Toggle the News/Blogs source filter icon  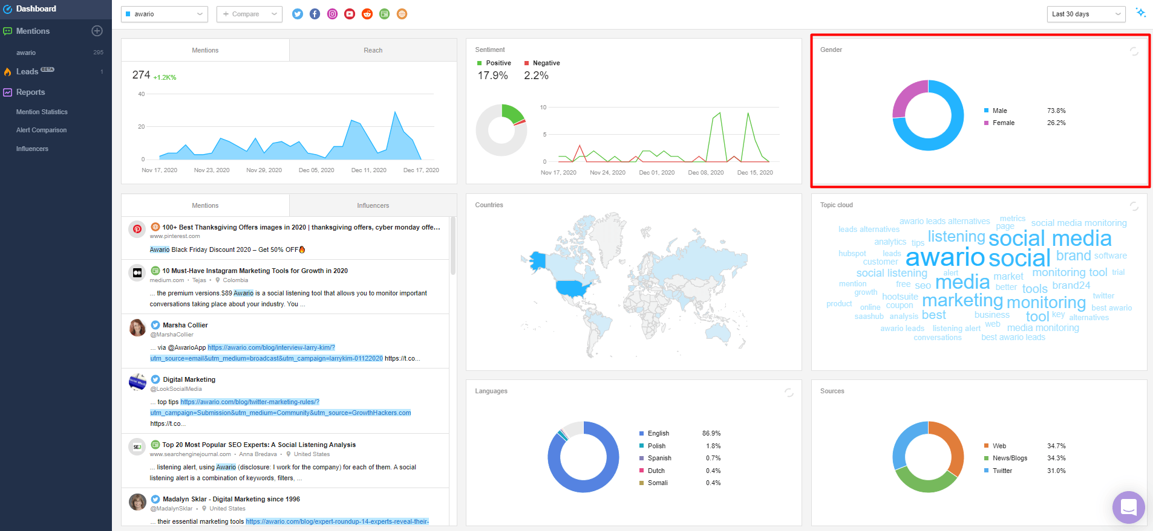pyautogui.click(x=384, y=14)
